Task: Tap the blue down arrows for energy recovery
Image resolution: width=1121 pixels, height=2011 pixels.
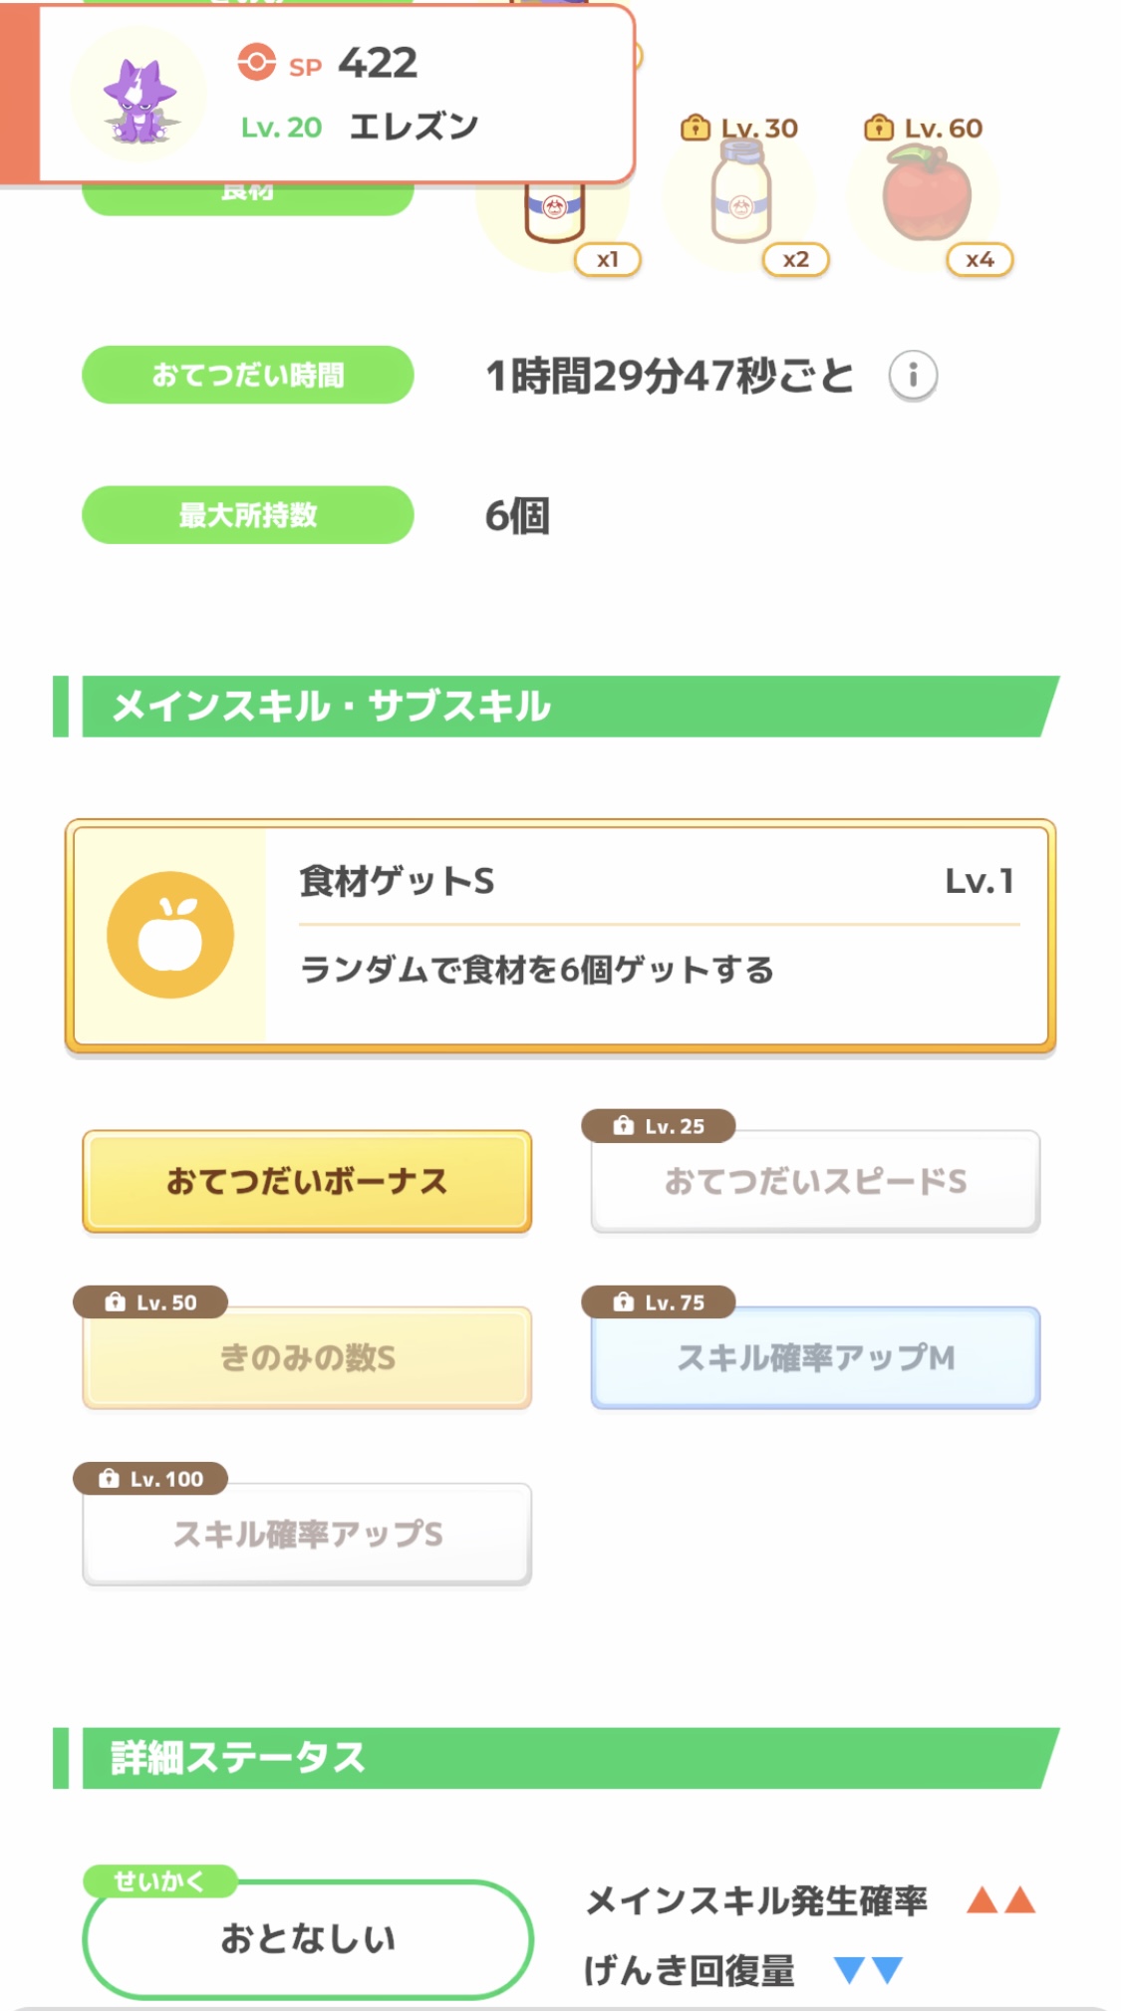Action: pos(868,1970)
